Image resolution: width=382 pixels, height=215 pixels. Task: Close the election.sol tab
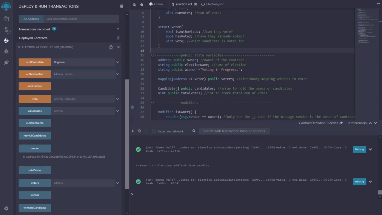click(195, 4)
